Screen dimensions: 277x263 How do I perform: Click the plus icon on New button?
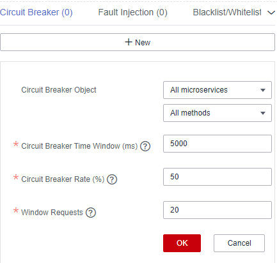(x=129, y=42)
